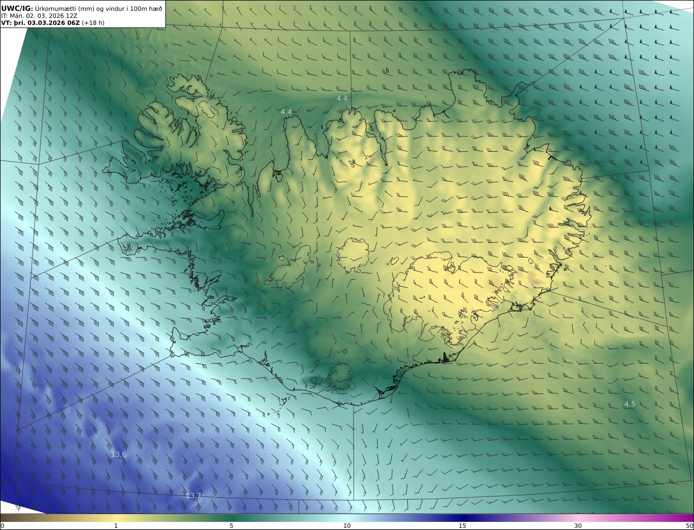The height and width of the screenshot is (530, 694).
Task: Click the title line starting with UWC/IG
Action: [x=82, y=8]
